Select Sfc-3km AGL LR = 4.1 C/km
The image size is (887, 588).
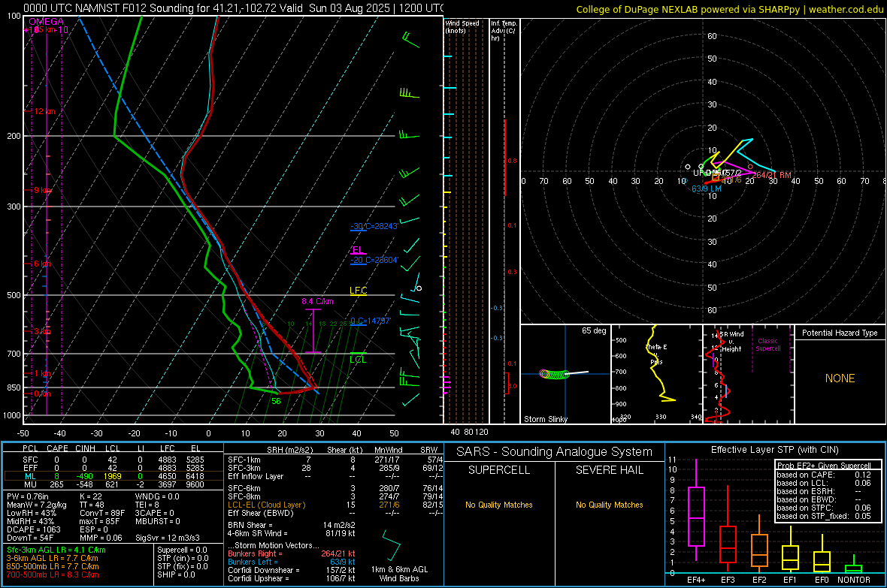56,550
